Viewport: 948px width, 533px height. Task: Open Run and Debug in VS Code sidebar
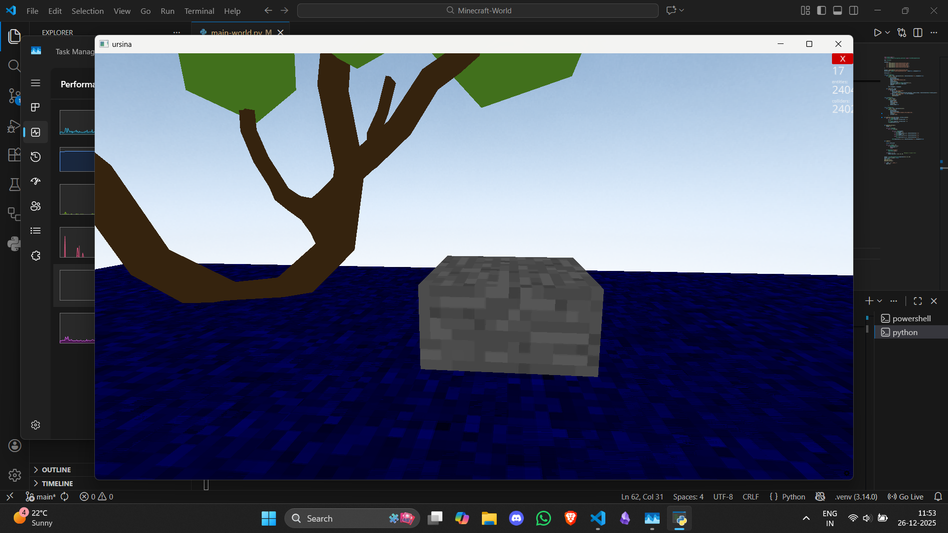(x=14, y=126)
